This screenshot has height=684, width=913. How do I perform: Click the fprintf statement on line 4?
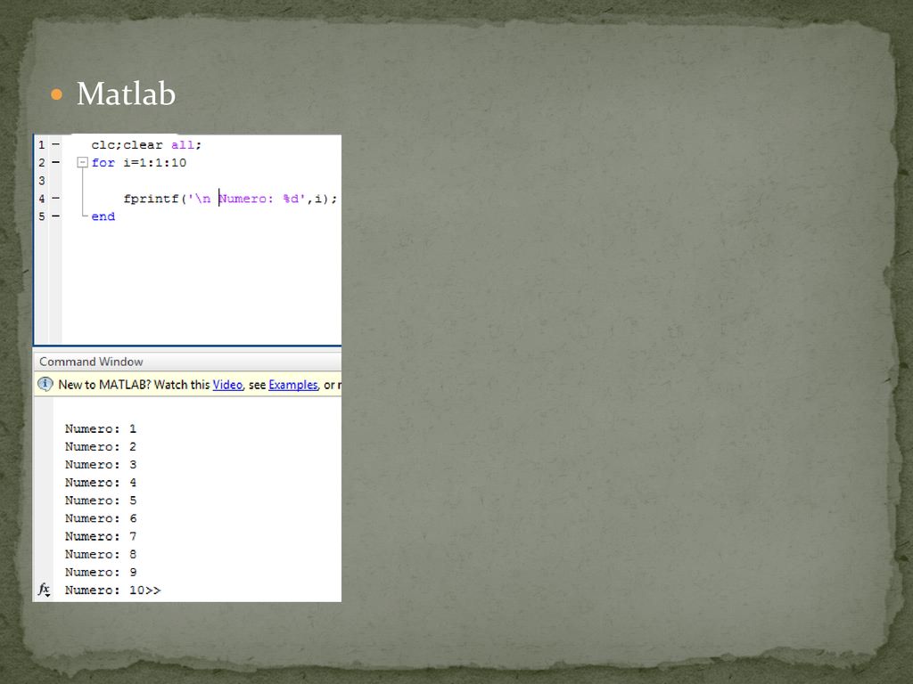pyautogui.click(x=230, y=199)
